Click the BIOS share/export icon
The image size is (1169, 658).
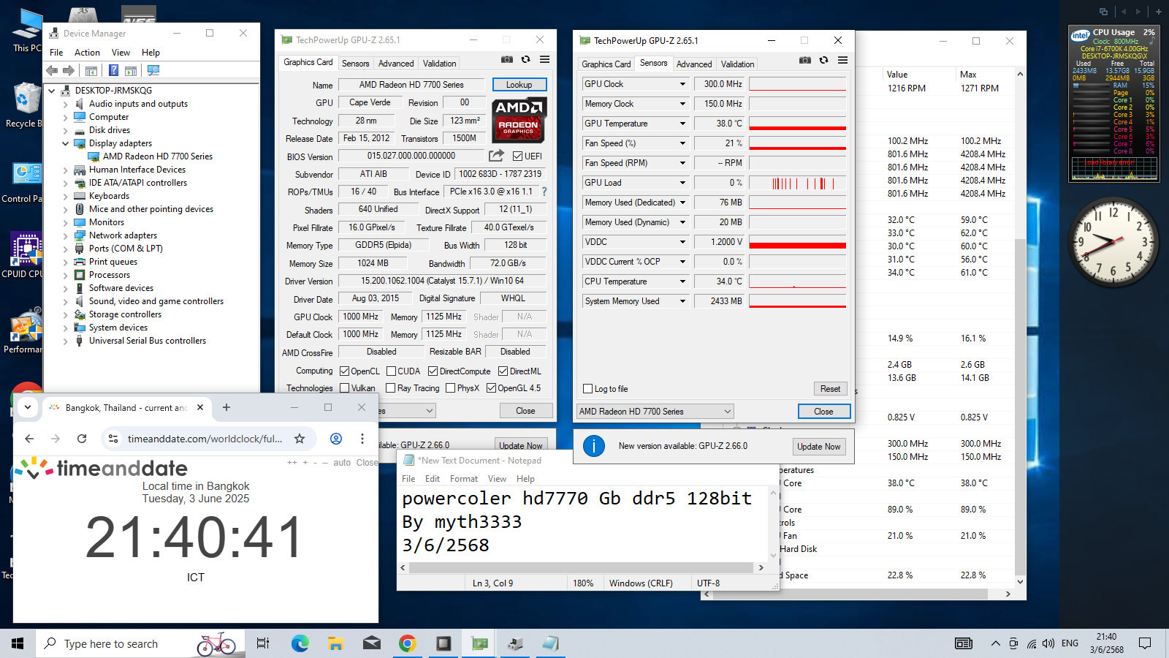pyautogui.click(x=497, y=155)
